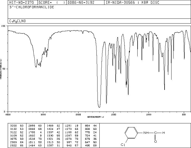Select the 1313 peak wavenumber

pos(50,142)
